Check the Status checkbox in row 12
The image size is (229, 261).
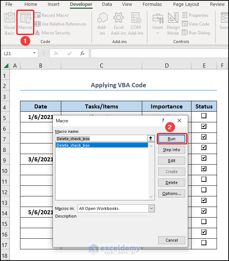click(204, 190)
